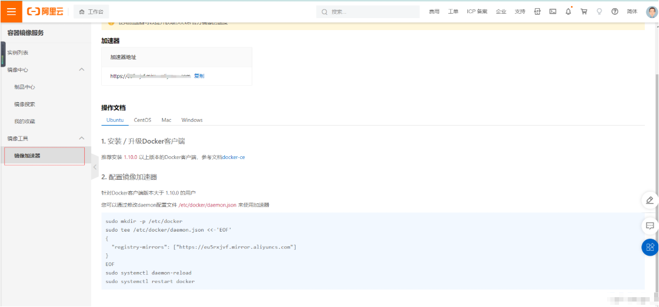Switch to the CentOS tab
This screenshot has width=659, height=307.
click(142, 120)
